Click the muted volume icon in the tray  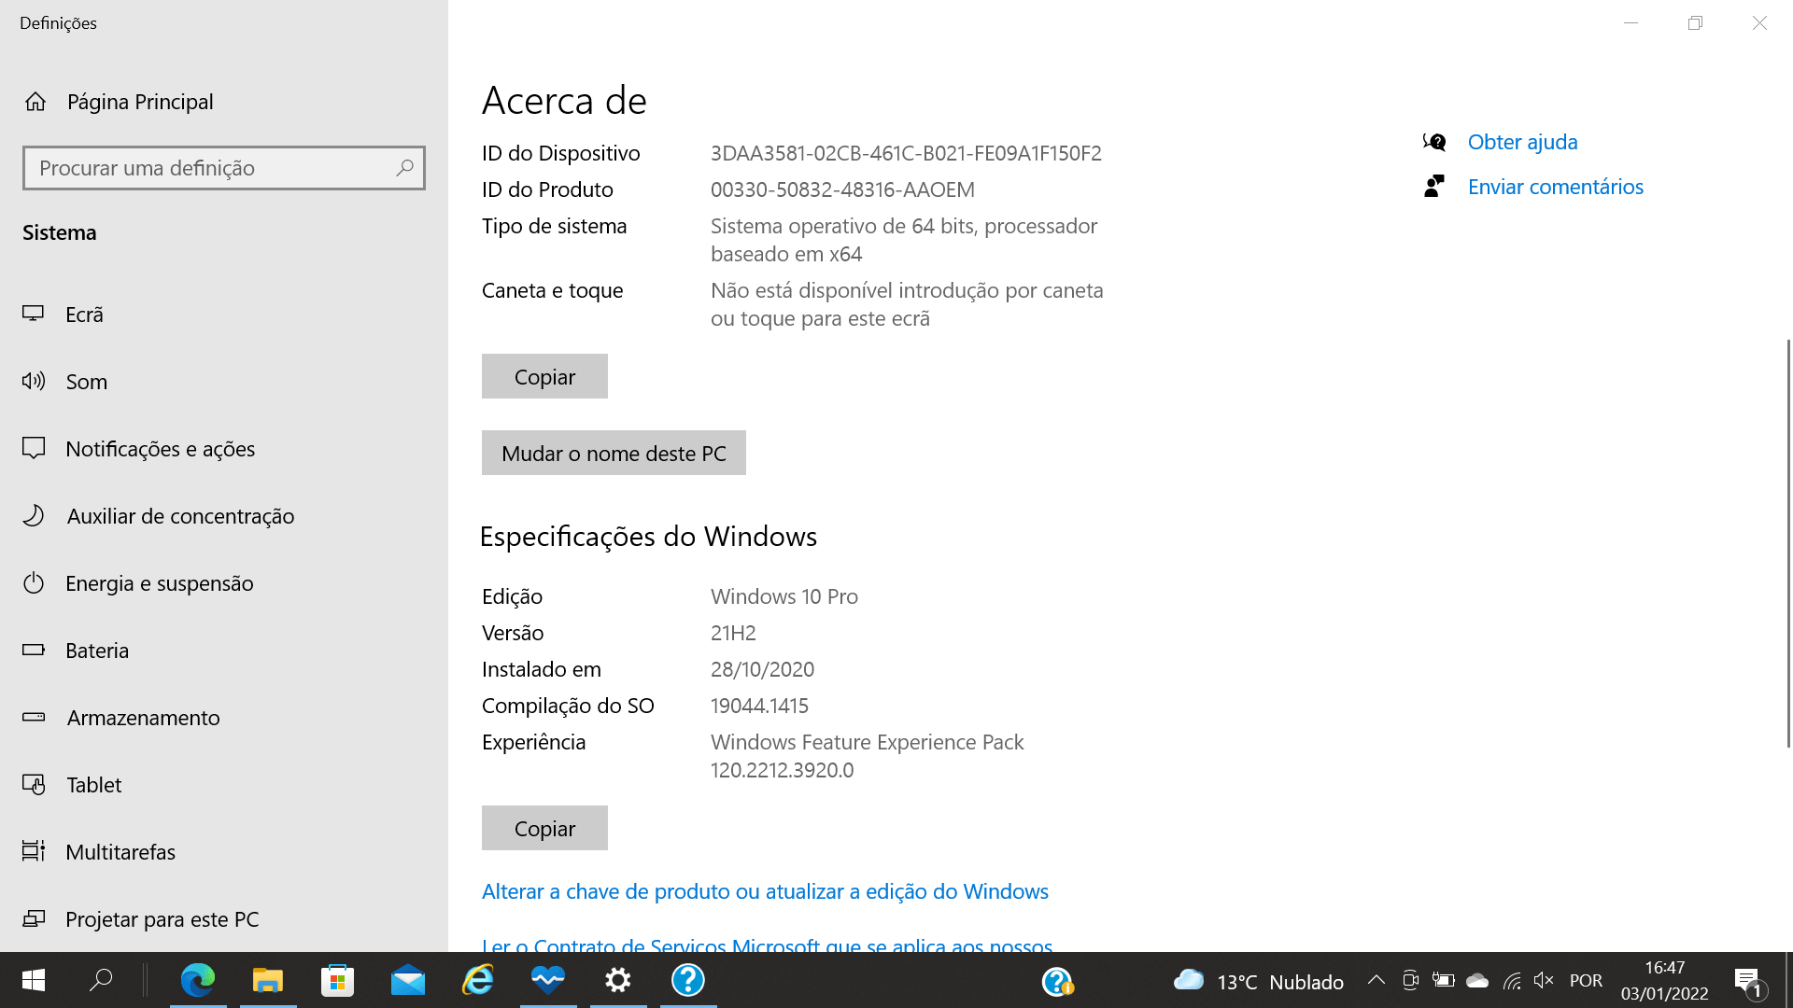(1544, 980)
